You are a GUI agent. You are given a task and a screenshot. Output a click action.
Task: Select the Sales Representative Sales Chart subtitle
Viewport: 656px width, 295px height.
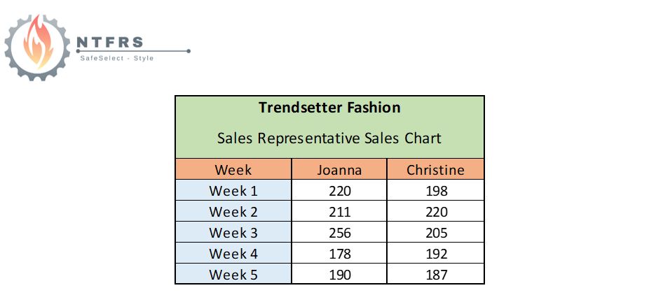pyautogui.click(x=329, y=138)
